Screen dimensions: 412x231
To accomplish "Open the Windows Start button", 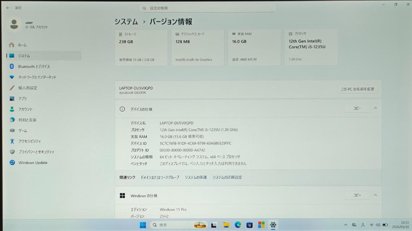I will pyautogui.click(x=143, y=225).
